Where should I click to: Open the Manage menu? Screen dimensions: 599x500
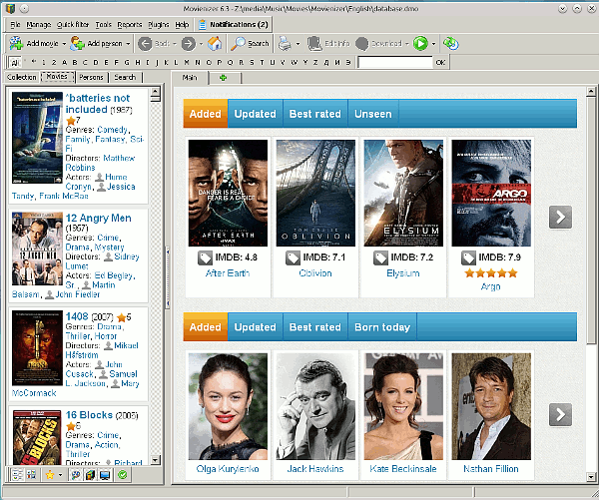(39, 25)
